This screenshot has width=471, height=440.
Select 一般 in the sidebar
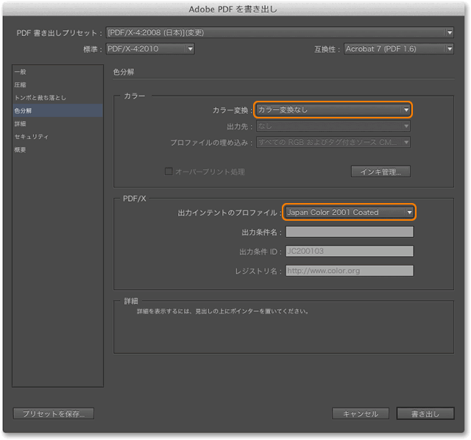21,72
